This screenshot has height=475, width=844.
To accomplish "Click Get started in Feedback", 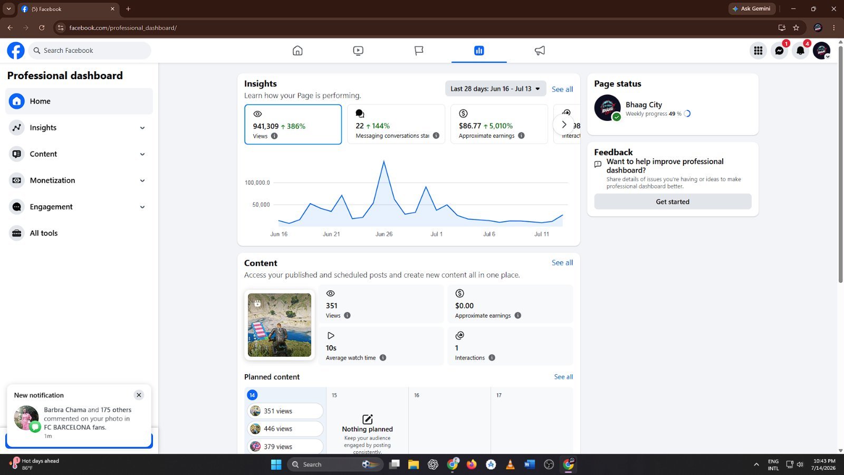I will 673,202.
